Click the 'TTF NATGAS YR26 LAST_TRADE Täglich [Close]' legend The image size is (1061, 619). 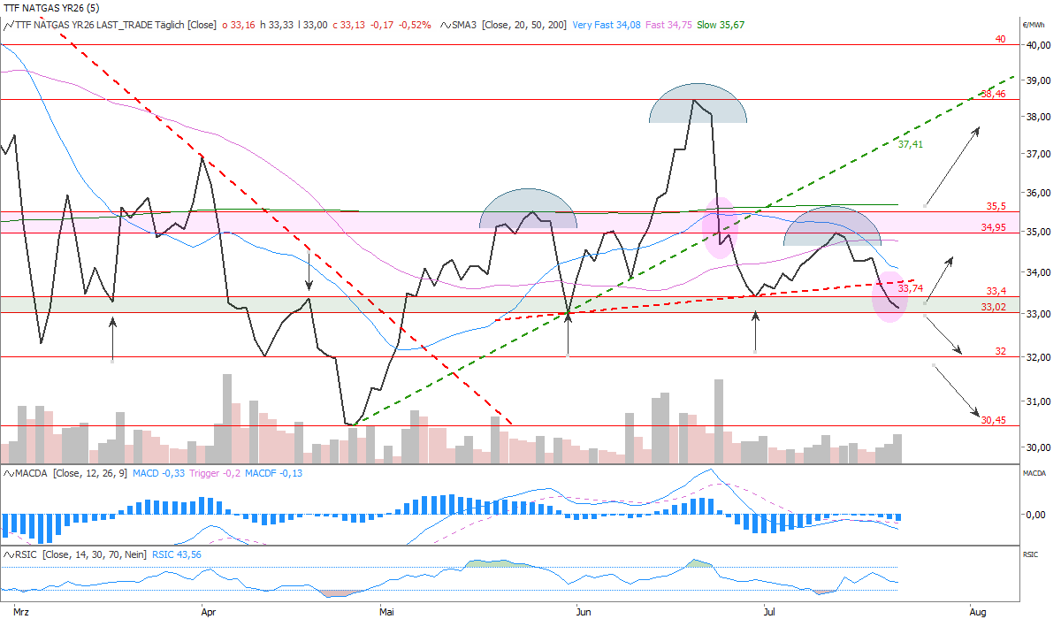(x=115, y=25)
